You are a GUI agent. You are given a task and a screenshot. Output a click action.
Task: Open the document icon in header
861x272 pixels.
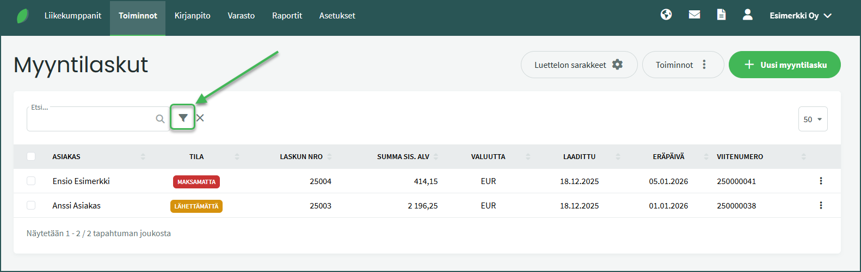tap(721, 15)
